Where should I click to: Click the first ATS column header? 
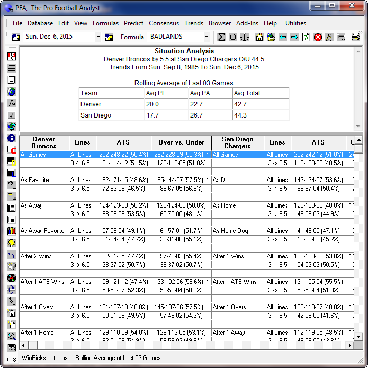point(123,142)
